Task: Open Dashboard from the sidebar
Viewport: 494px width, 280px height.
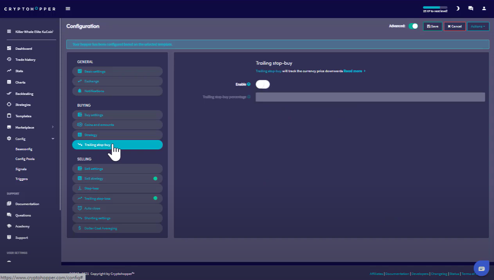Action: click(24, 49)
